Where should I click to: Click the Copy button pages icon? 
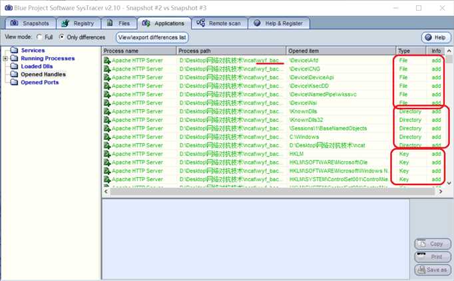pyautogui.click(x=423, y=244)
